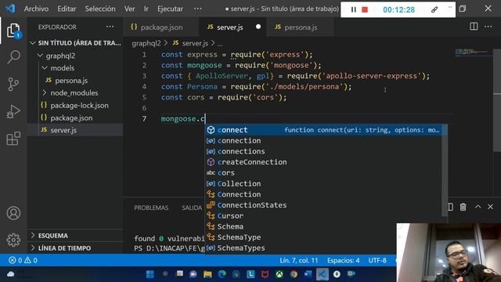Open the Accounts menu icon
The width and height of the screenshot is (501, 282).
pos(13,213)
